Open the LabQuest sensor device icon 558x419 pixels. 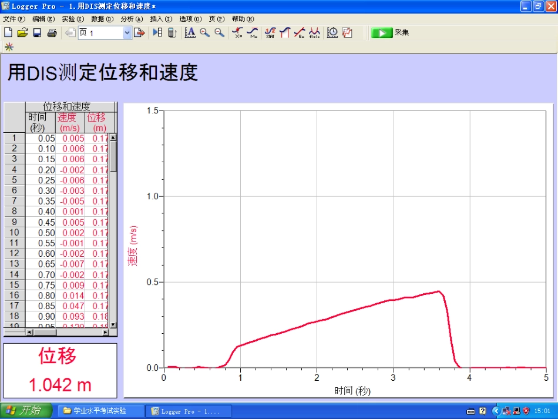coord(172,33)
